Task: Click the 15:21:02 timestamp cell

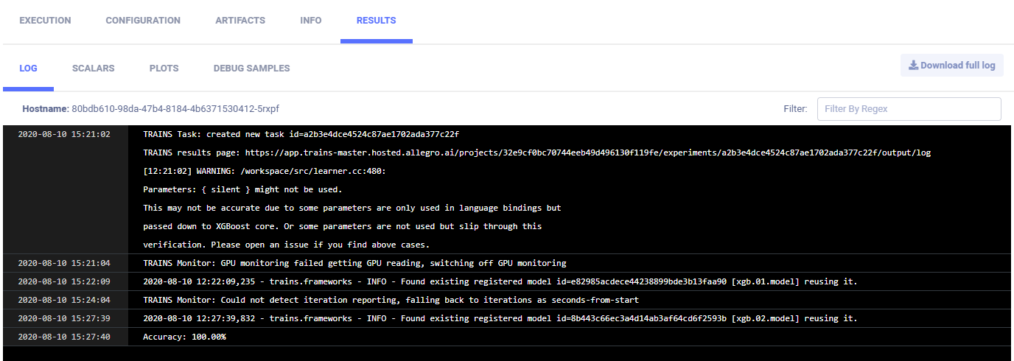Action: [64, 134]
